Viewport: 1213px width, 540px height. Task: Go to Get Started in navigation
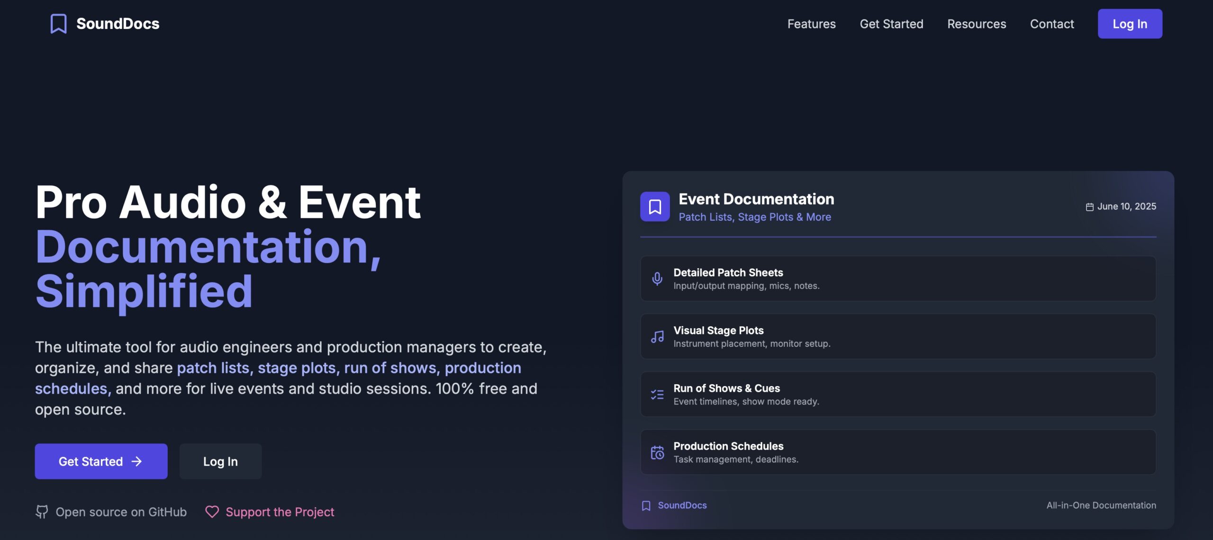891,24
